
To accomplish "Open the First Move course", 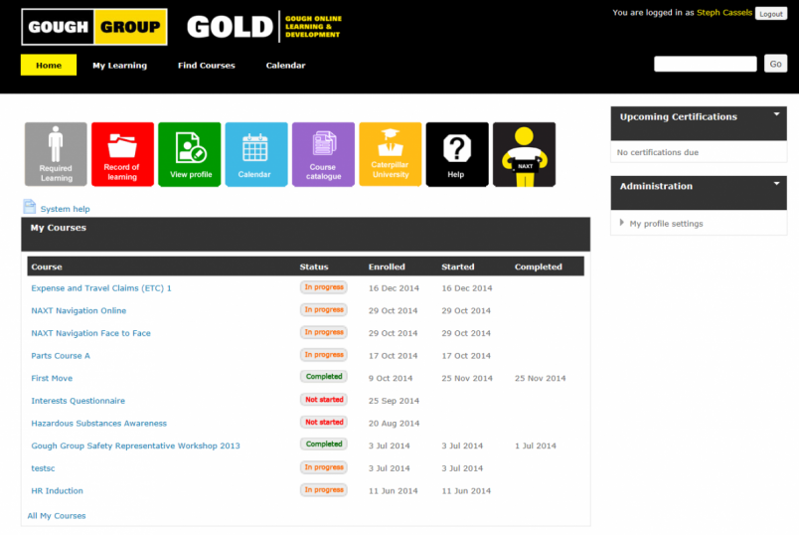I will pyautogui.click(x=52, y=378).
